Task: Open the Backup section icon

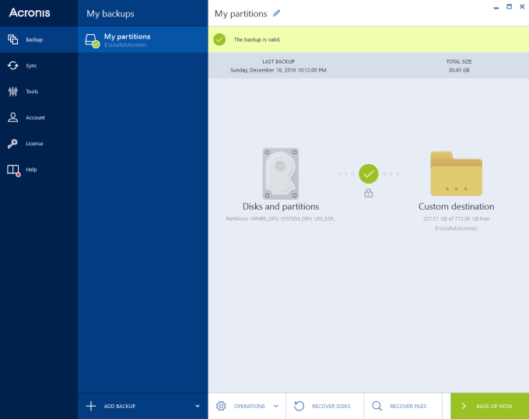Action: pyautogui.click(x=12, y=40)
